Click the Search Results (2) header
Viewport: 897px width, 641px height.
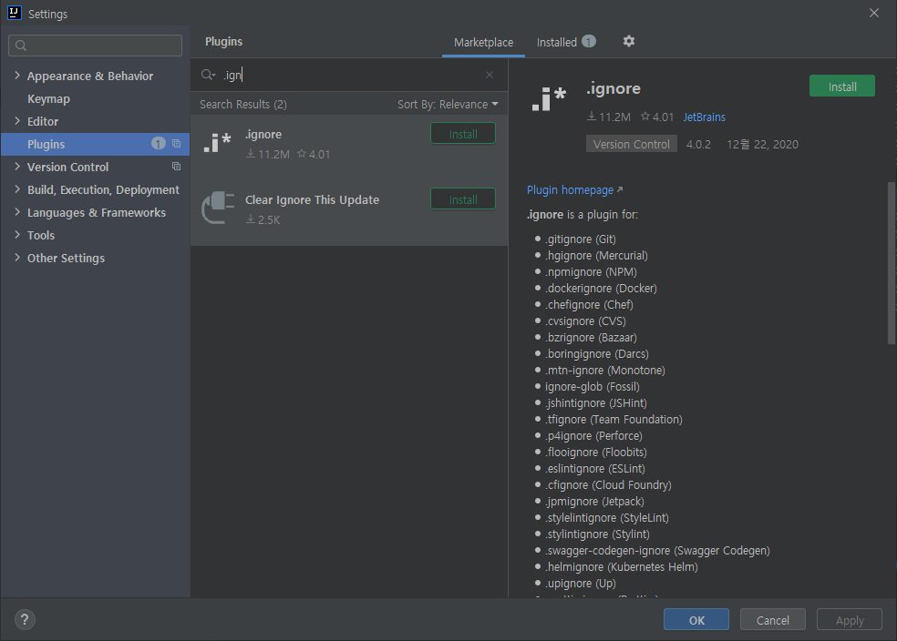coord(243,104)
